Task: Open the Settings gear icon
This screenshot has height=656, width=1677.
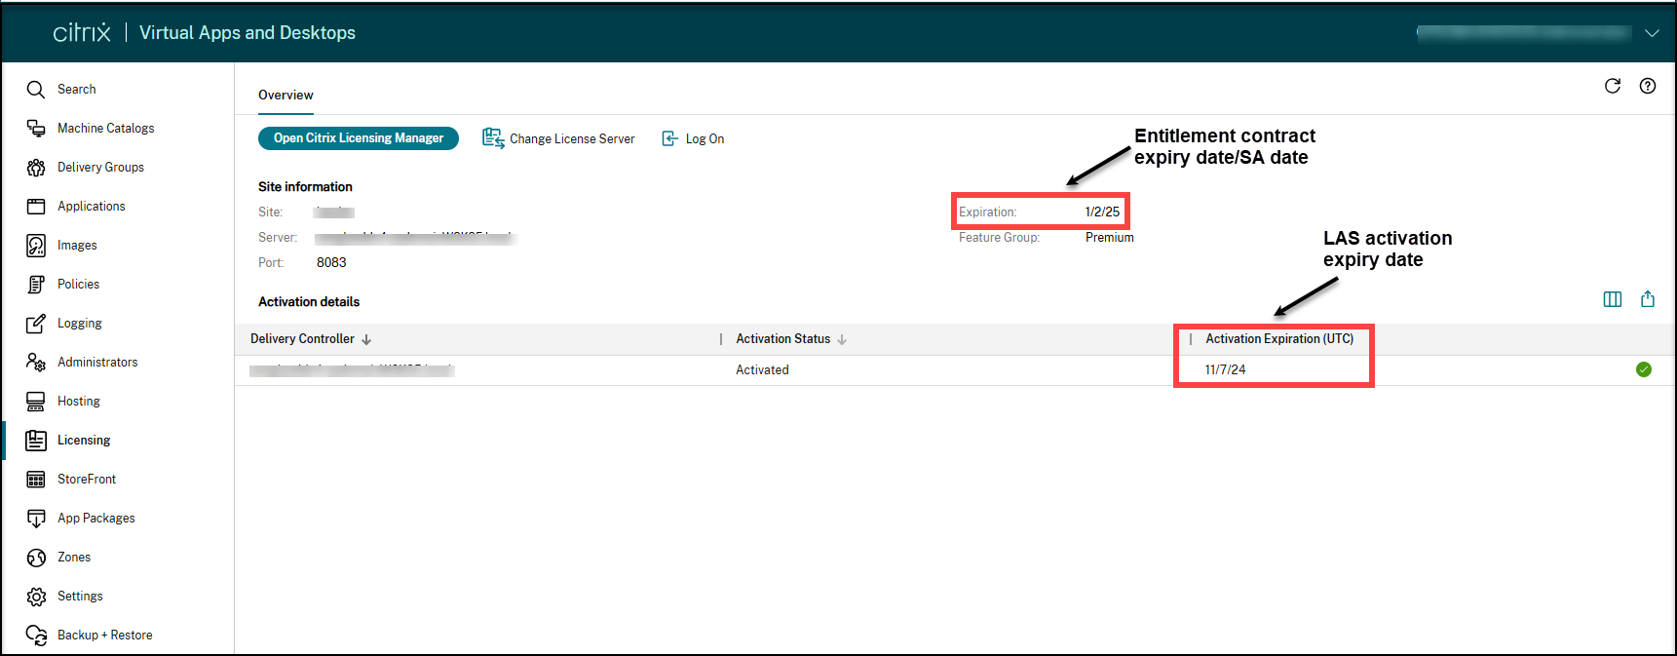Action: click(x=36, y=597)
